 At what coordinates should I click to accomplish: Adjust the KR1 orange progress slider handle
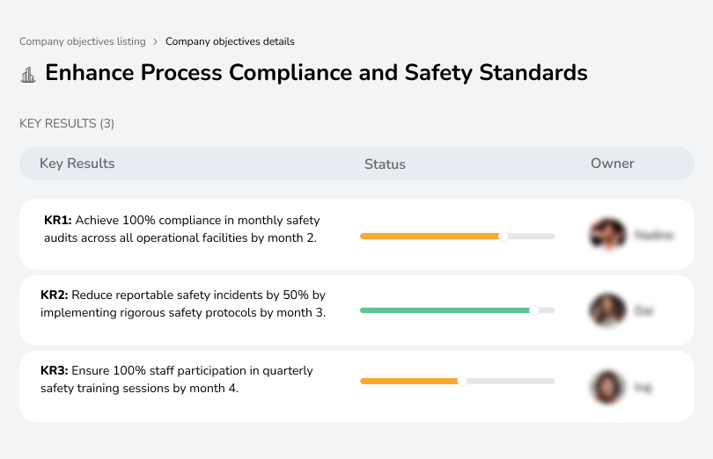(x=503, y=237)
